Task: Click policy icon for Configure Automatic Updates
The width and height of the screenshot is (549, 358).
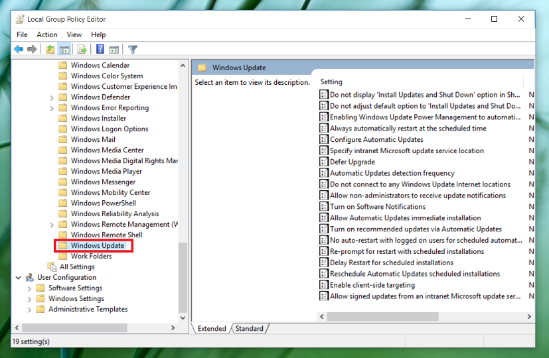Action: click(x=324, y=139)
